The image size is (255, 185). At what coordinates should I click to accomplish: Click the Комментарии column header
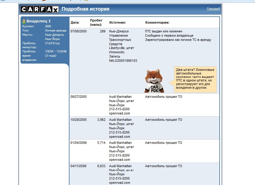click(157, 22)
